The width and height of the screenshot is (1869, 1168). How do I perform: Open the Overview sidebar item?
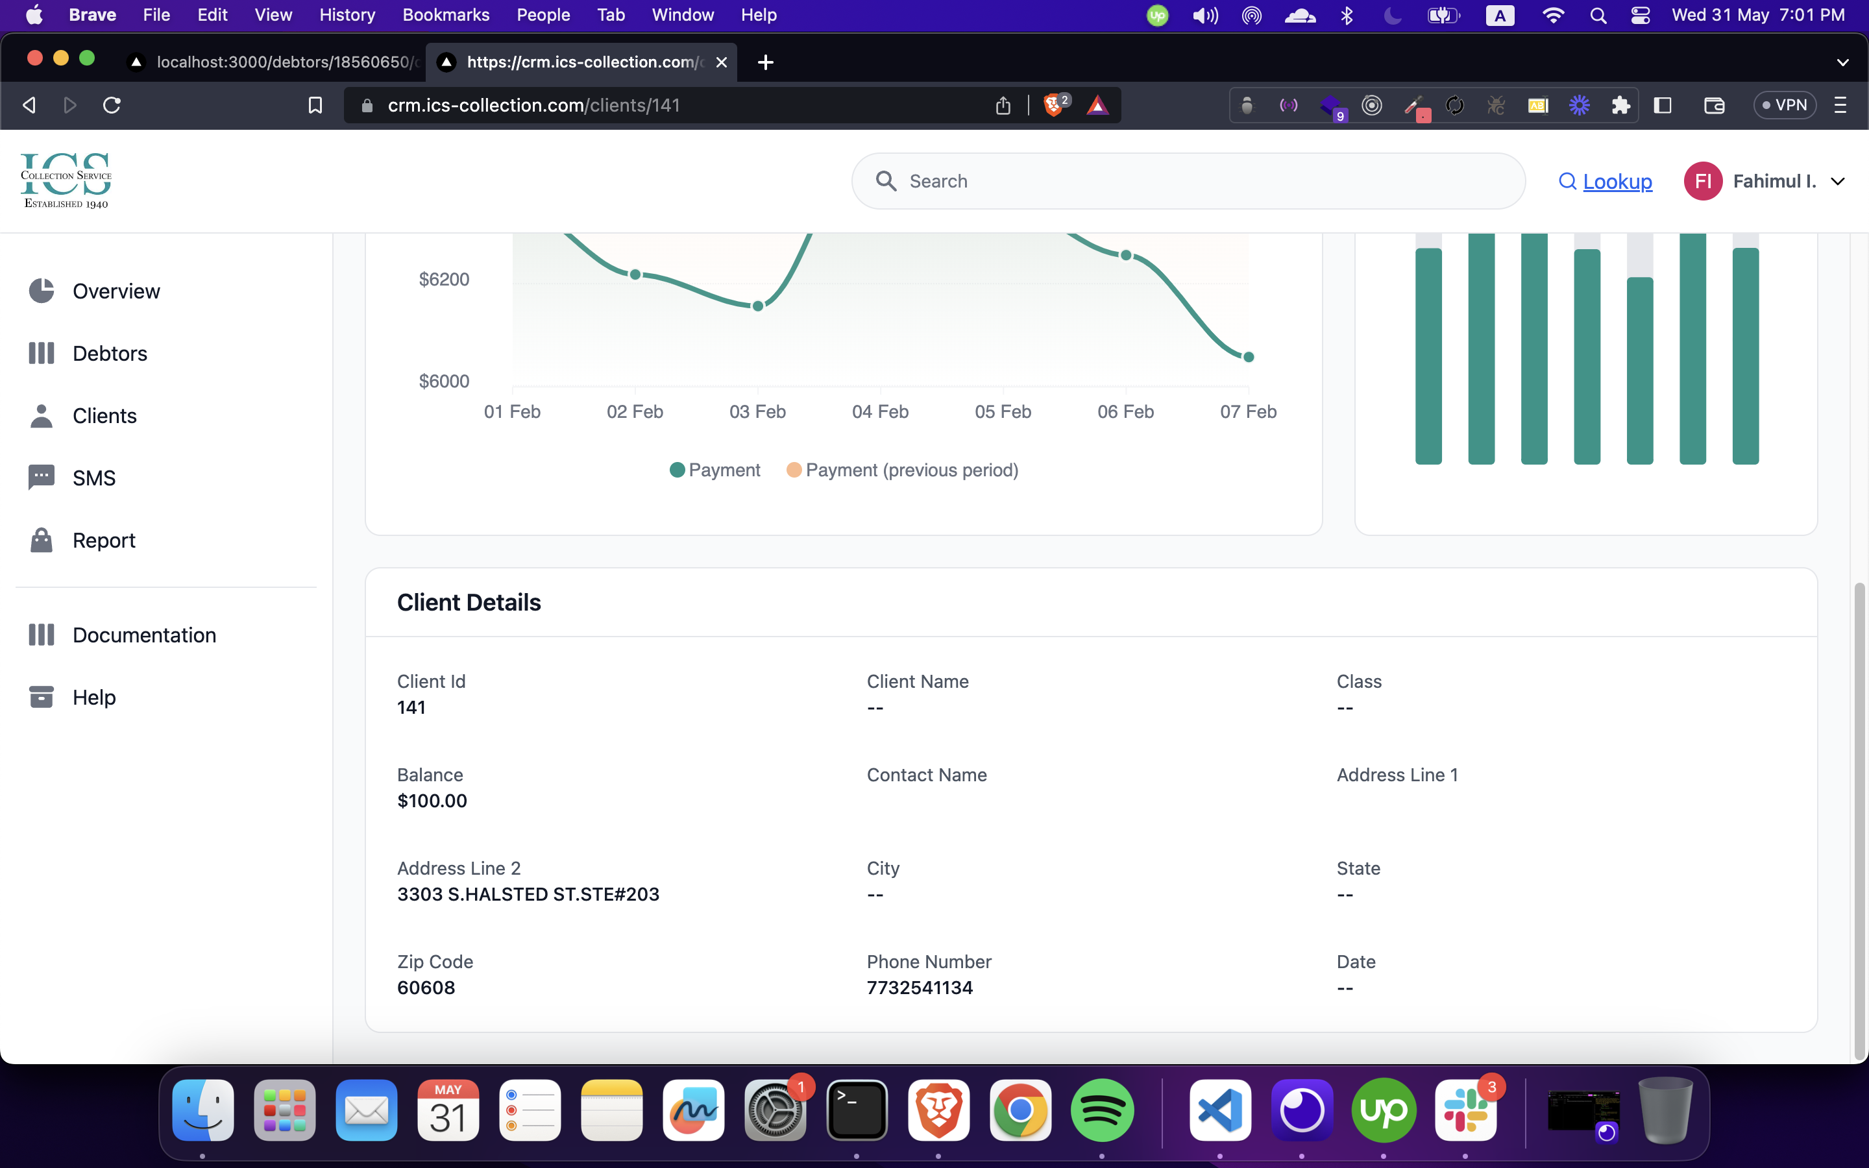pyautogui.click(x=116, y=291)
